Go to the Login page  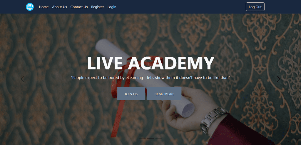(x=112, y=7)
